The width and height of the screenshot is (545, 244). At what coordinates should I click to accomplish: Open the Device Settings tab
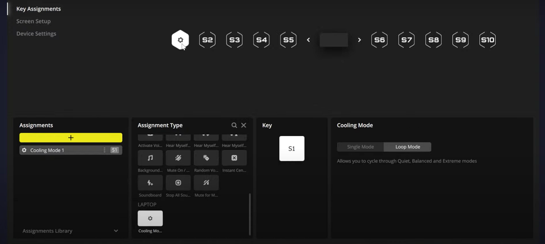[36, 34]
